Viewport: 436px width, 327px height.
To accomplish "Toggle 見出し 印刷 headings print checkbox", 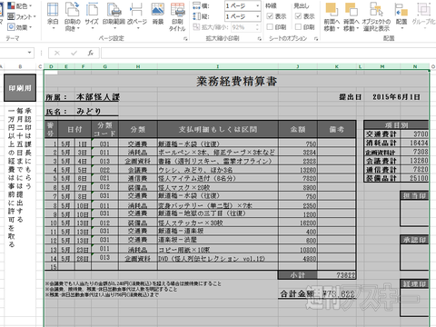I will coord(298,27).
